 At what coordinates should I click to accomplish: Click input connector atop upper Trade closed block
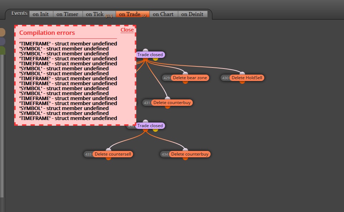tap(145, 50)
